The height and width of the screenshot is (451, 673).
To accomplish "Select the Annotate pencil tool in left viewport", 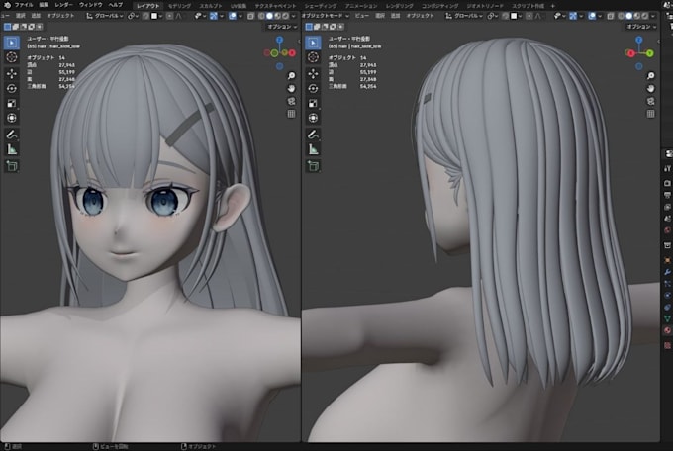I will pos(12,135).
